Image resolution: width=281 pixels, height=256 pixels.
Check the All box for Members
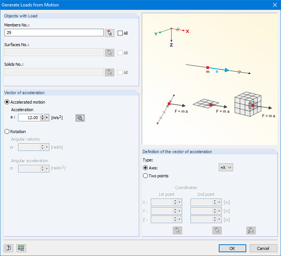coord(120,33)
